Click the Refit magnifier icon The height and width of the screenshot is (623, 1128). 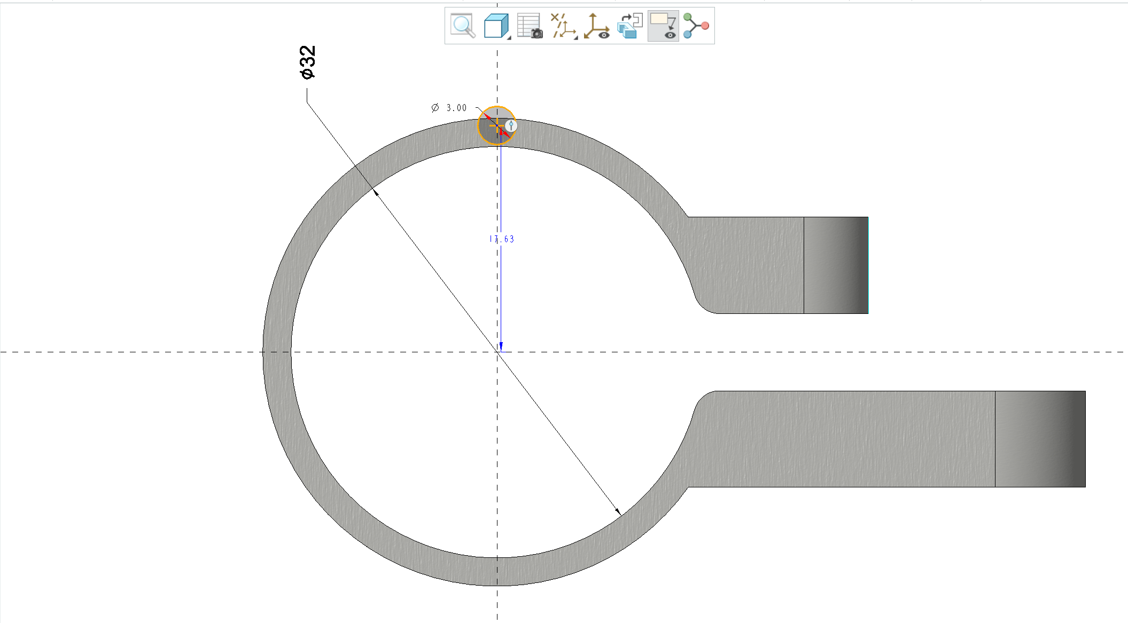point(463,26)
